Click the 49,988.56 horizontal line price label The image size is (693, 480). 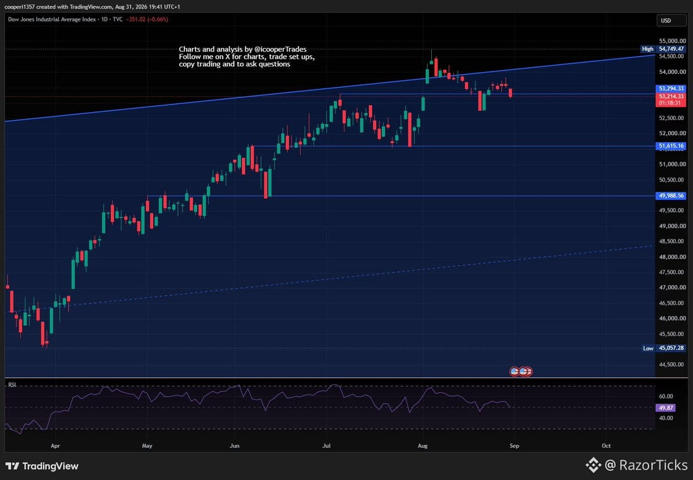tap(671, 196)
